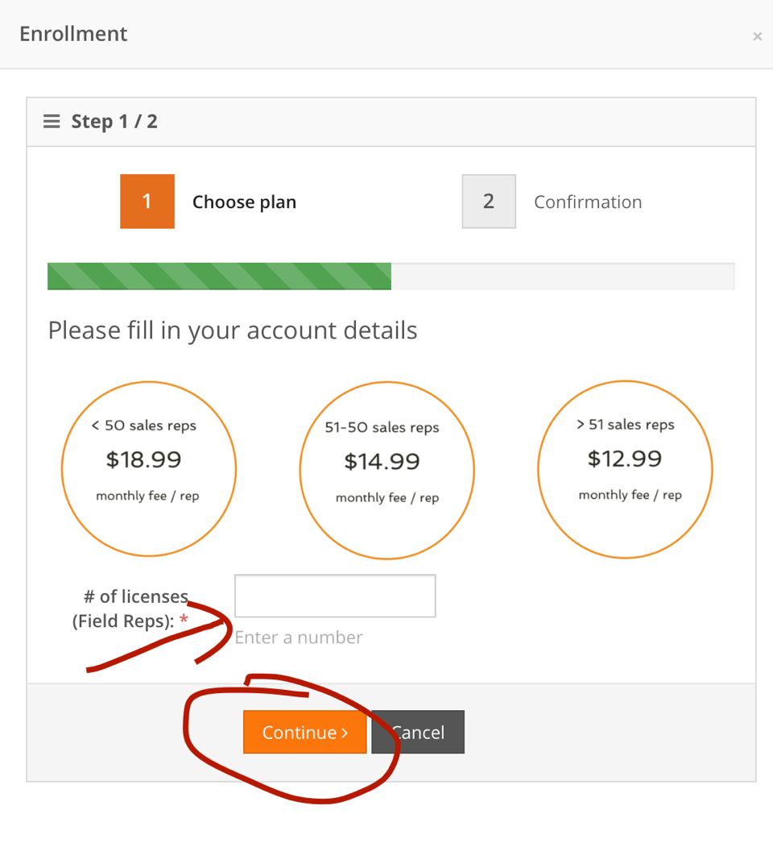
Task: Choose the < 50 sales reps plan circle
Action: pos(149,468)
